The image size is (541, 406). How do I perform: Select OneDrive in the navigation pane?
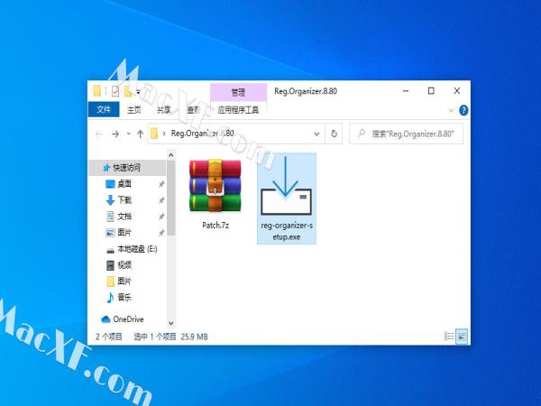(128, 319)
